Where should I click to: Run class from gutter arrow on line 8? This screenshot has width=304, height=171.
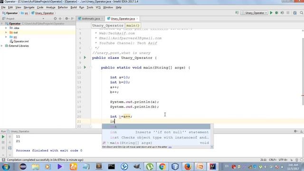(85, 57)
